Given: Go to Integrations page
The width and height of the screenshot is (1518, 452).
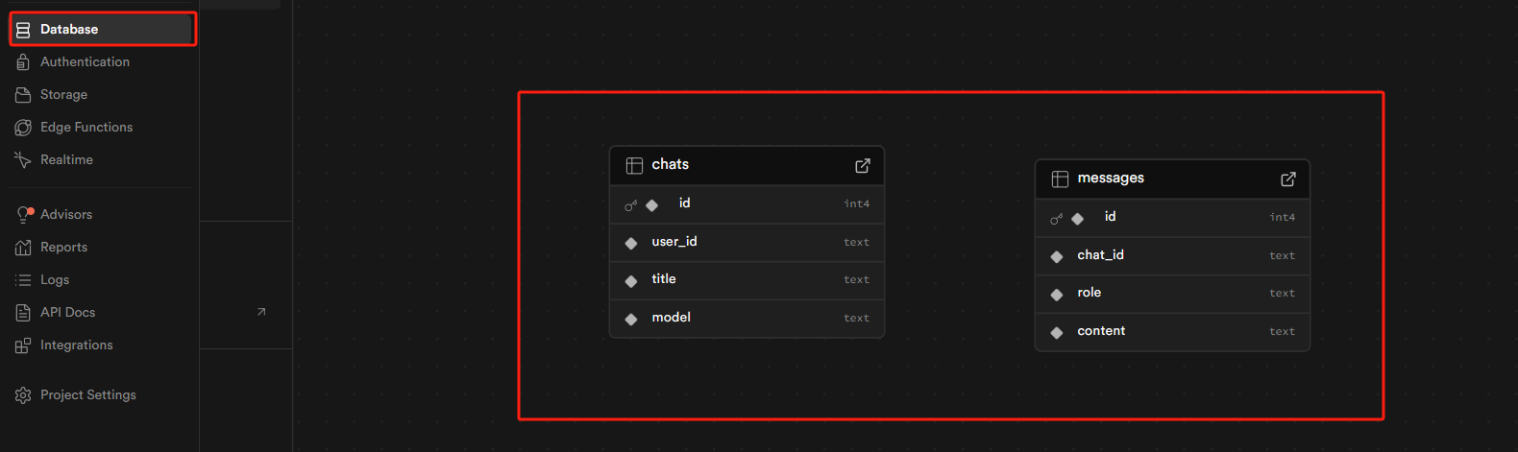Looking at the screenshot, I should [x=76, y=345].
